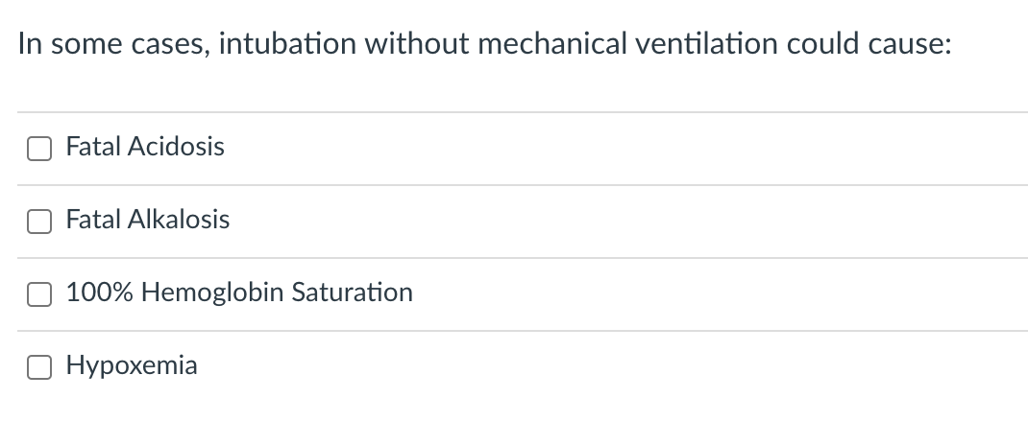The image size is (1028, 422).
Task: Click the question text about intubation
Action: point(485,45)
